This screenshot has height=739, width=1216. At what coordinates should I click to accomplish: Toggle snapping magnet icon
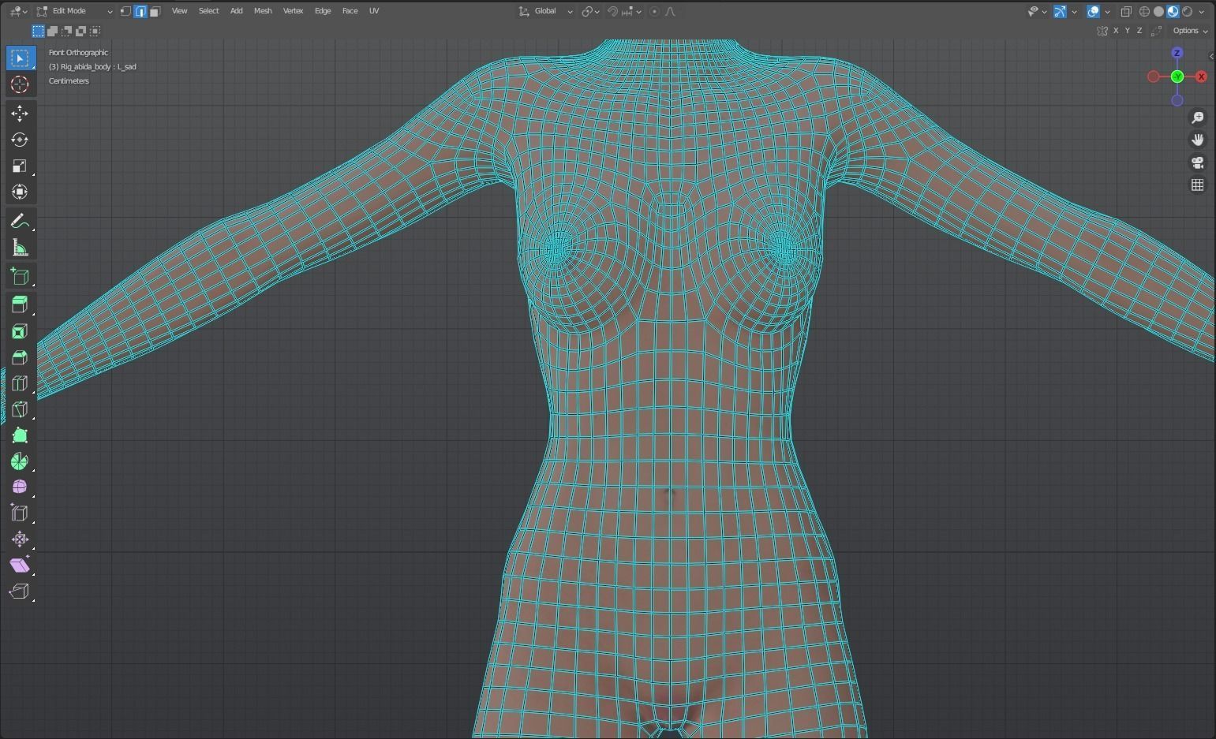point(613,11)
